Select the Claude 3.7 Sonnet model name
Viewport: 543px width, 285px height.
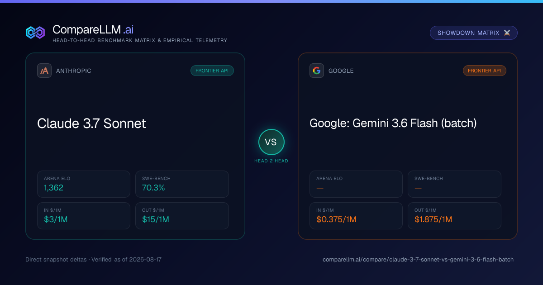[x=91, y=123]
